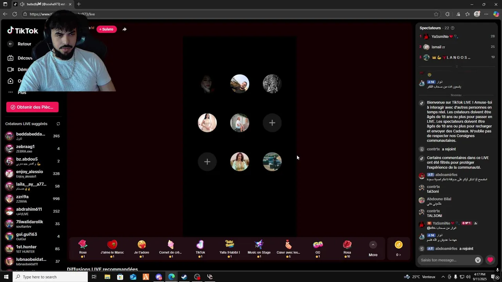
Task: Mute the browser tab audio icon
Action: pos(22,4)
